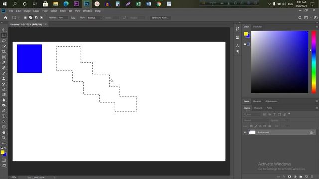Viewport: 319px width, 179px height.
Task: Open Layers panel options menu
Action: point(317,108)
